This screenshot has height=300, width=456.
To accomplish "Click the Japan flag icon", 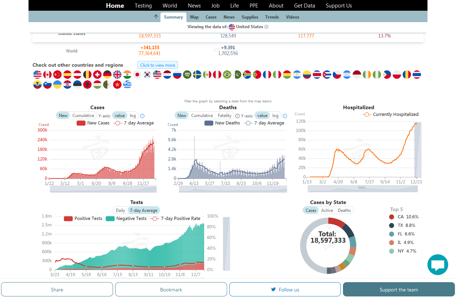I will pos(137,75).
